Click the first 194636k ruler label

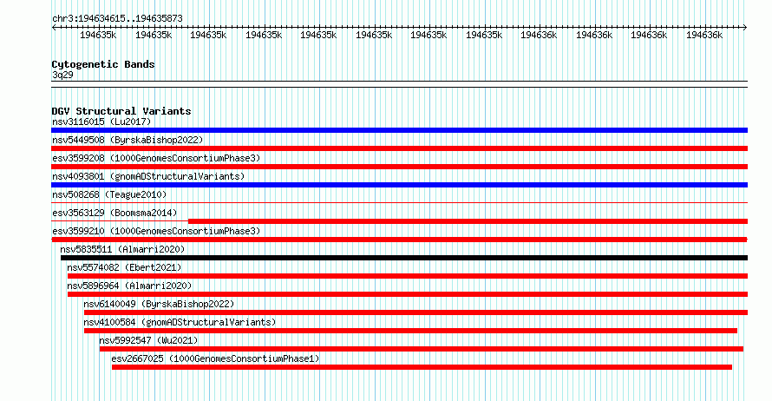tap(539, 35)
